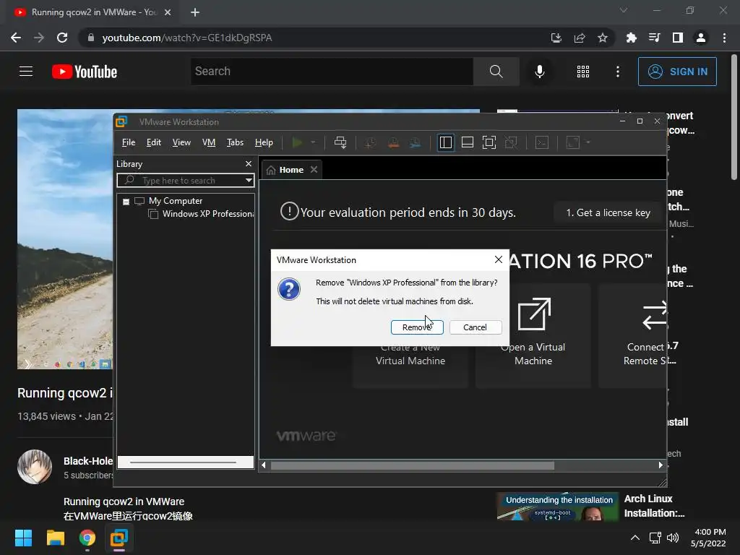Click the Unity mode icon
This screenshot has height=555, width=740.
click(511, 142)
